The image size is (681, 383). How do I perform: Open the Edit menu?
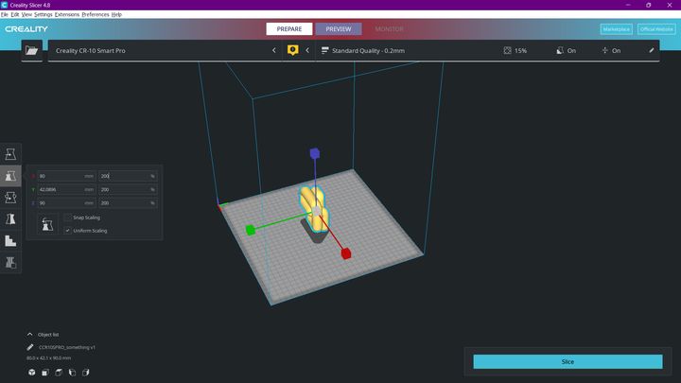click(x=15, y=14)
